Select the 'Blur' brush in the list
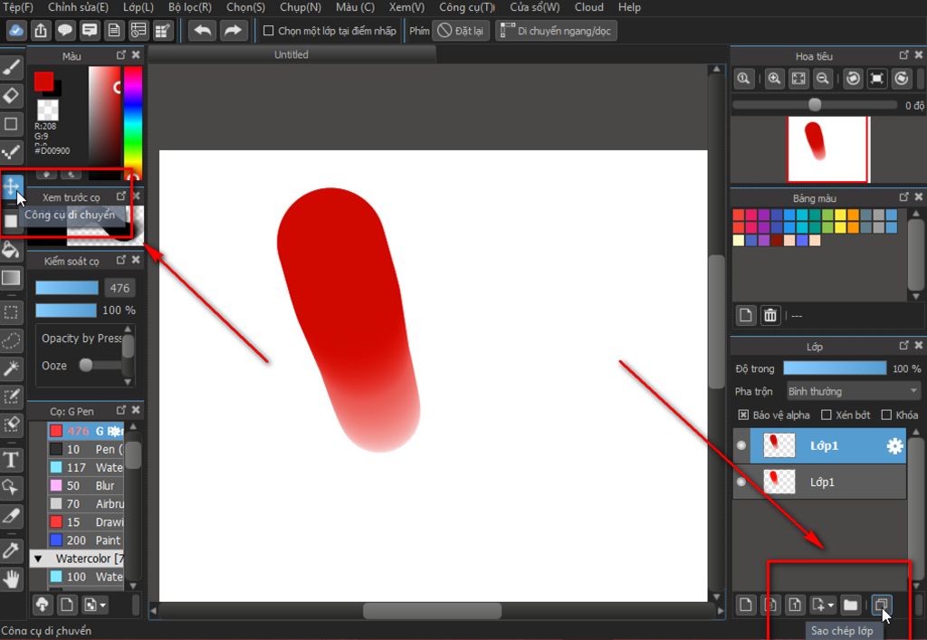 [86, 486]
